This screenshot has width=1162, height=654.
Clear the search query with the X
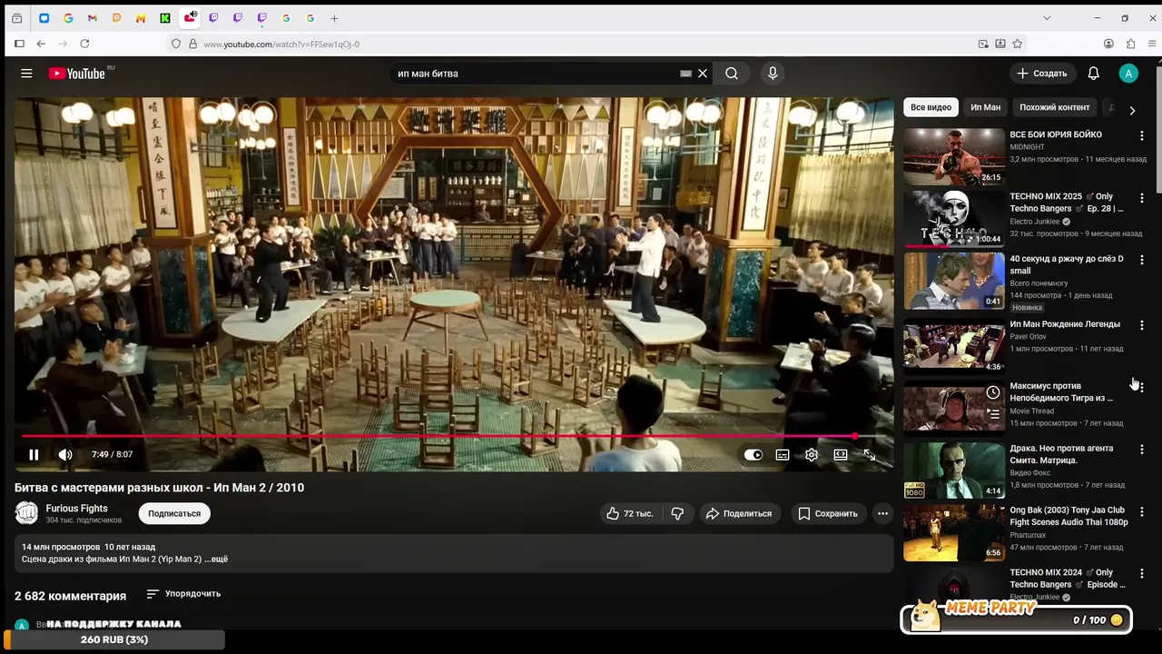pyautogui.click(x=703, y=74)
